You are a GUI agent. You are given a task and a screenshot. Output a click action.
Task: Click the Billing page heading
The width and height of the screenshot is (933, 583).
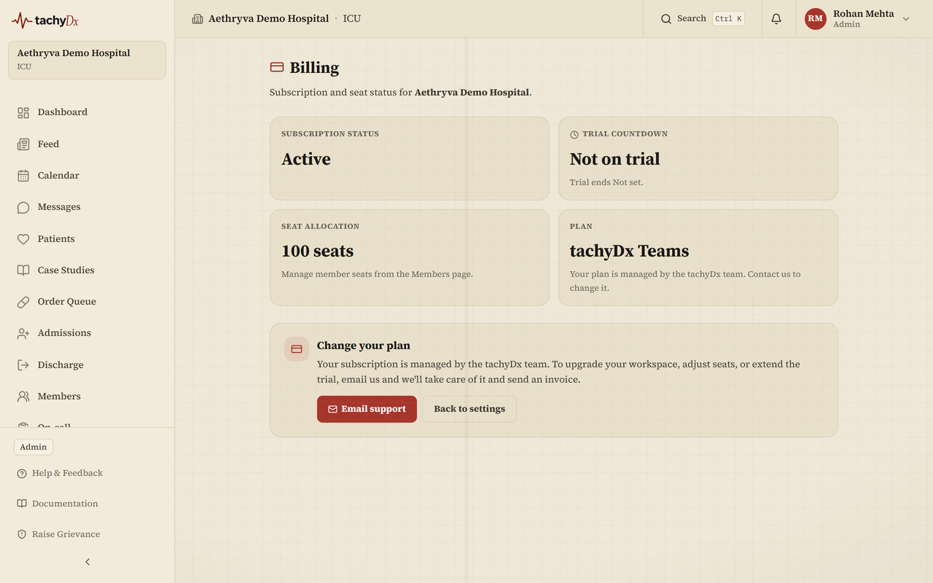click(314, 68)
